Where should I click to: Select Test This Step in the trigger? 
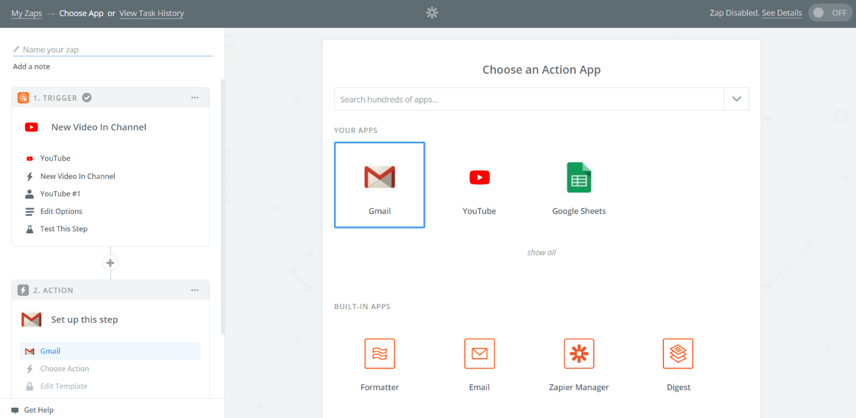coord(63,229)
